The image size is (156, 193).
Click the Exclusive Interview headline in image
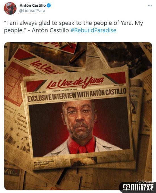tap(77, 95)
